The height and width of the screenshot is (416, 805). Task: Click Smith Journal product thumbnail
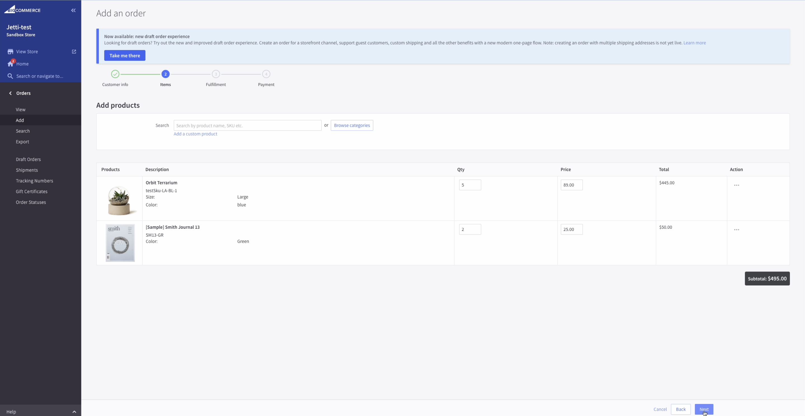click(x=120, y=243)
